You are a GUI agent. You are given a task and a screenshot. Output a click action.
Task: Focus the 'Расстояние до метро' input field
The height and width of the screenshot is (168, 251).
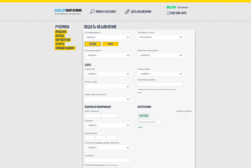coord(160,84)
